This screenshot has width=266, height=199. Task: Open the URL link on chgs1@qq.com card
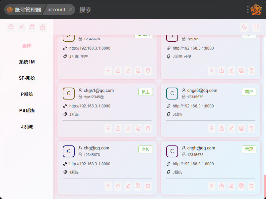point(90,106)
